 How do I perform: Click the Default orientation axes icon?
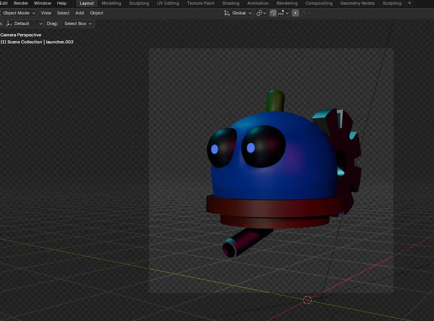coord(9,24)
